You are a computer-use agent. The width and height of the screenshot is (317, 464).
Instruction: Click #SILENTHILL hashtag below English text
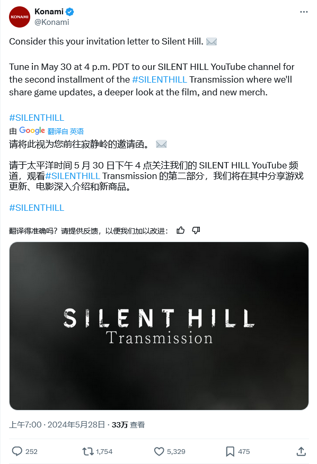pyautogui.click(x=37, y=118)
